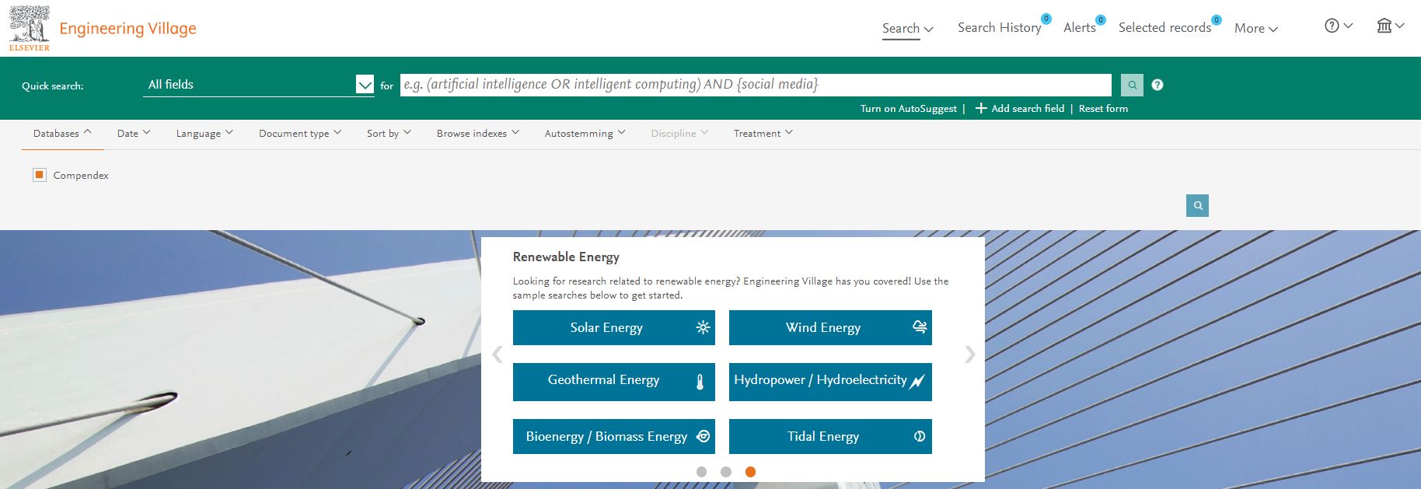
Task: Click the plus icon for adding field
Action: tap(981, 108)
